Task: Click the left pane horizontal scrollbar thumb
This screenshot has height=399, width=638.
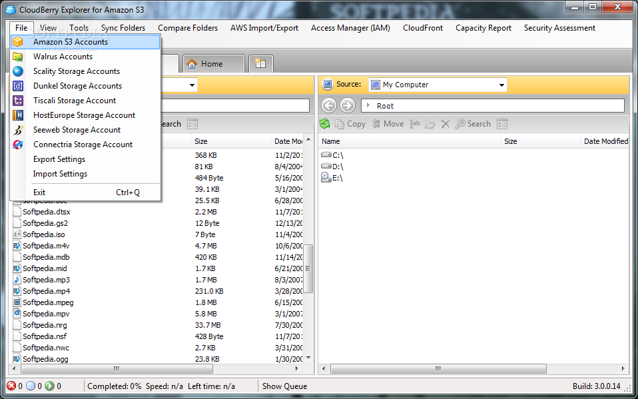Action: tap(117, 369)
